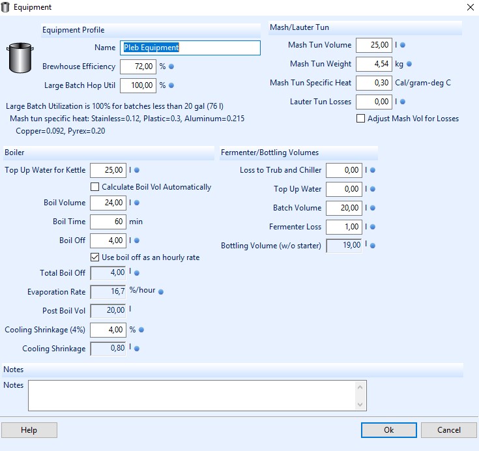Edit the Mash Tun Volume field
This screenshot has width=479, height=451.
pyautogui.click(x=374, y=45)
